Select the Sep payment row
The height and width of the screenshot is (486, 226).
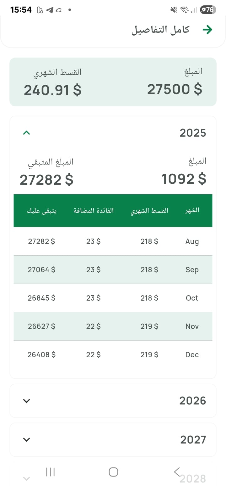[113, 270]
